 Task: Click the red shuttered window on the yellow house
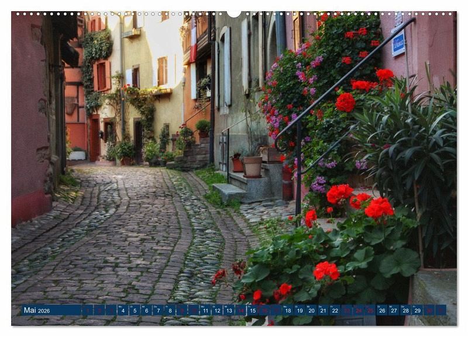[x=102, y=76]
